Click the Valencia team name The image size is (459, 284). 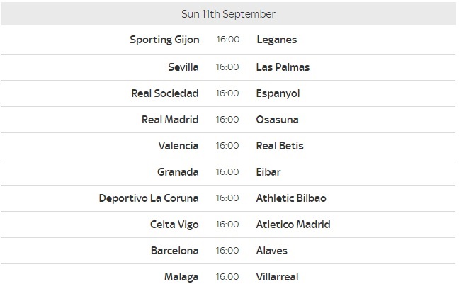click(x=178, y=145)
